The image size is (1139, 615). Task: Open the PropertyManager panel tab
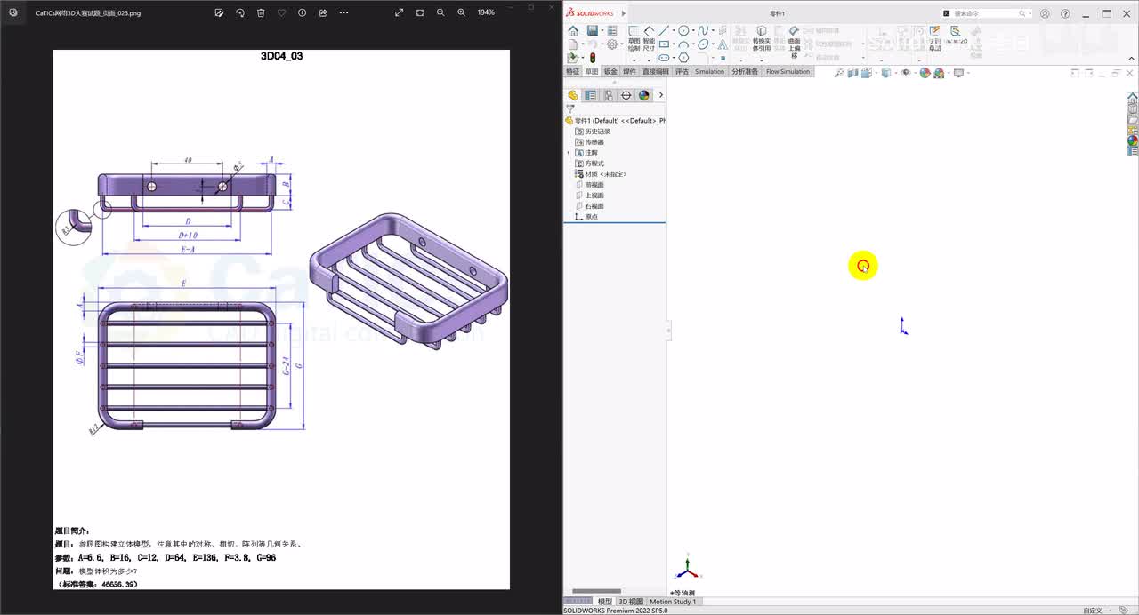tap(591, 95)
